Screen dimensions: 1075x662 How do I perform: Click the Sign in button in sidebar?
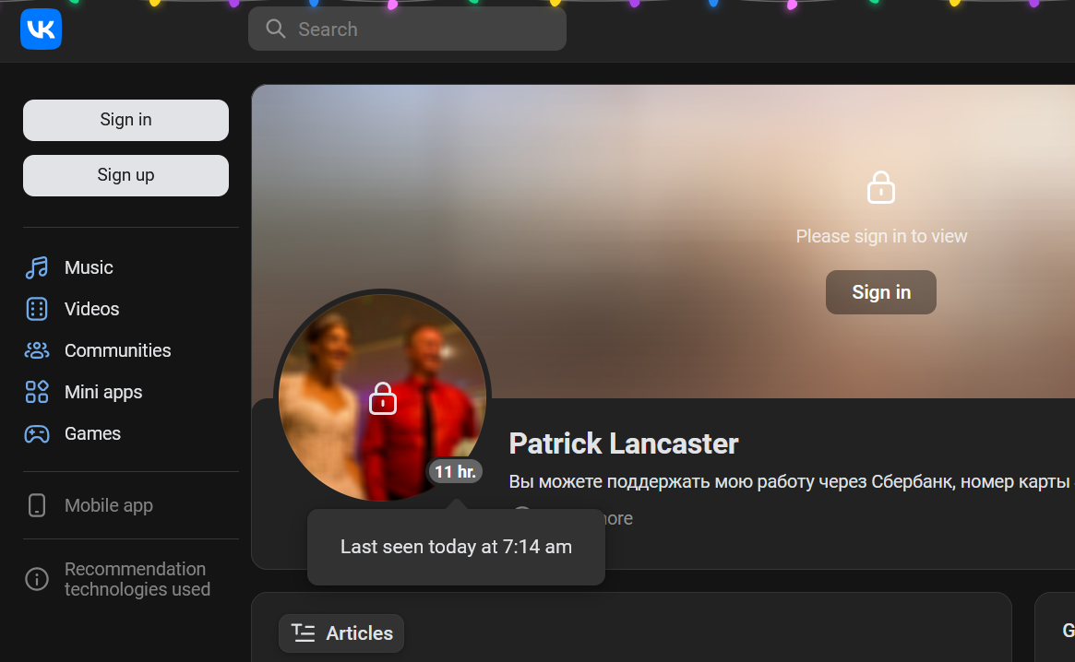click(126, 120)
